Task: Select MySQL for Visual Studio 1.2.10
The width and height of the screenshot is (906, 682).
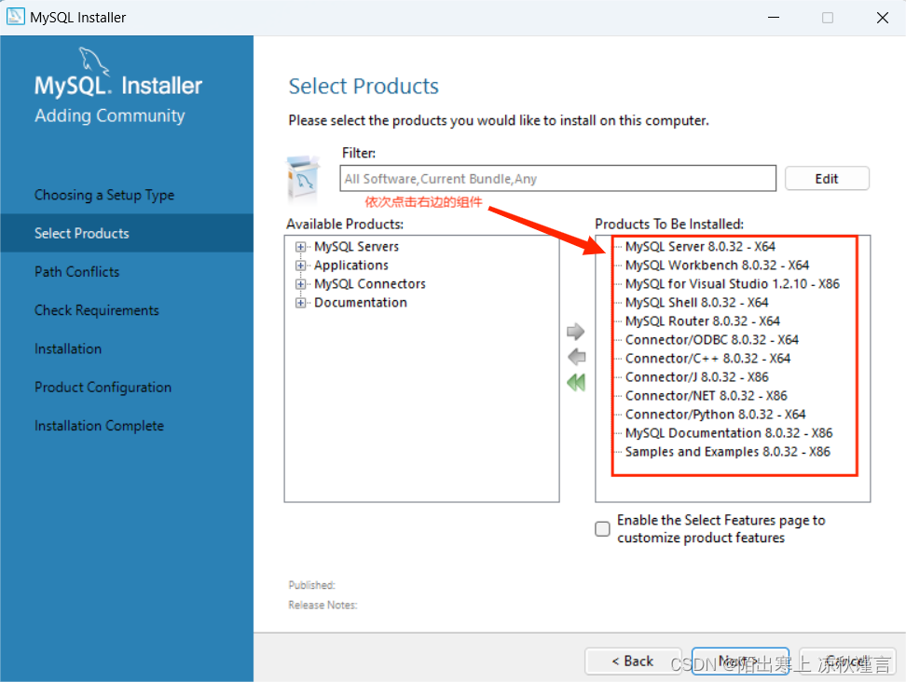Action: coord(733,283)
